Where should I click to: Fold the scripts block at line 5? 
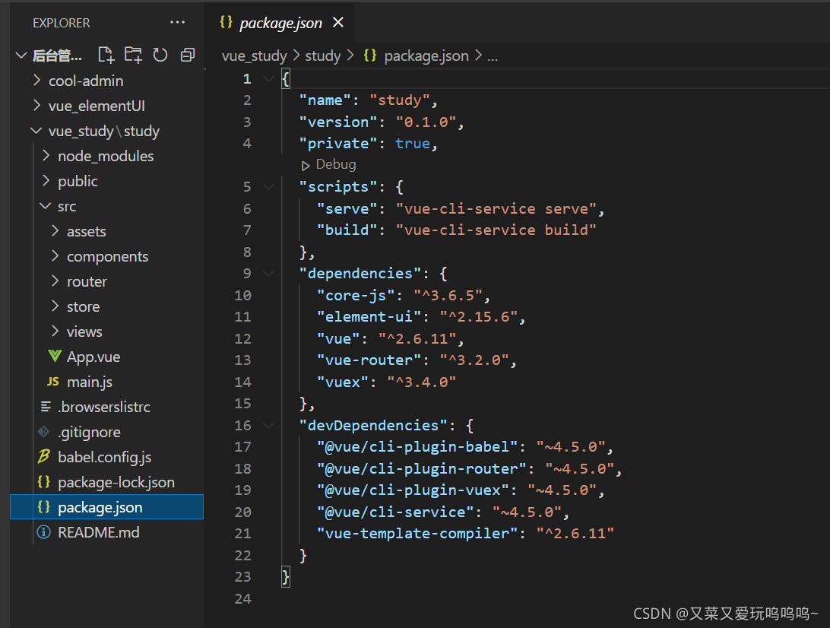point(269,186)
